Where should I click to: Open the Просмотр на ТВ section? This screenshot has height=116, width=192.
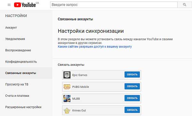(17, 84)
